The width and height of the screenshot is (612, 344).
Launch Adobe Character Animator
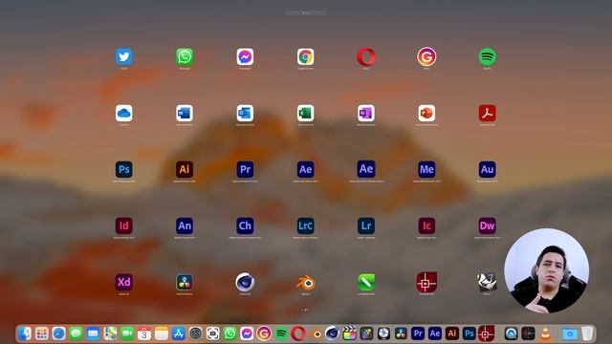coord(245,226)
